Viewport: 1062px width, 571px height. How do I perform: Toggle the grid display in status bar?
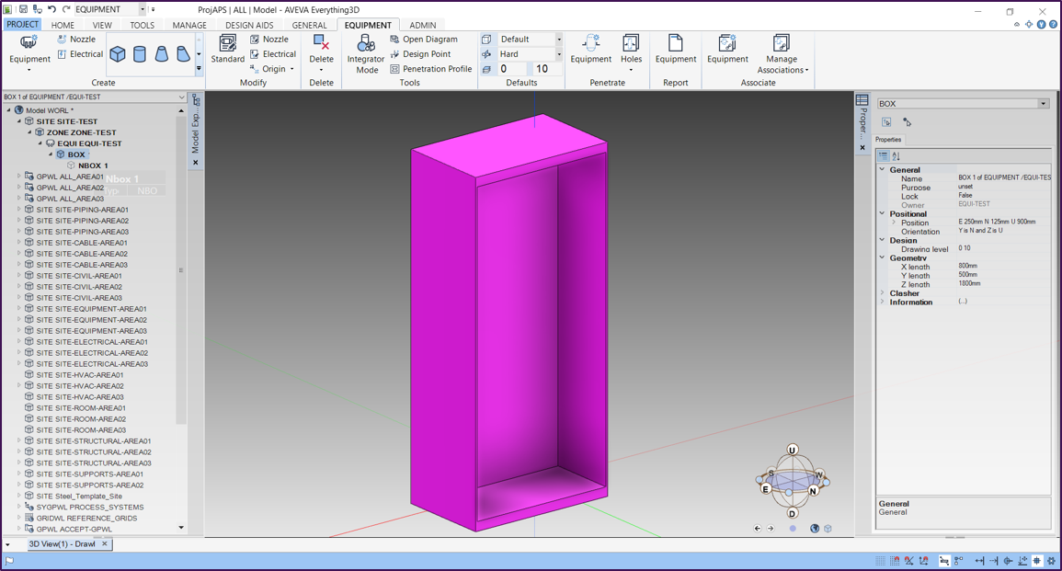coord(881,561)
